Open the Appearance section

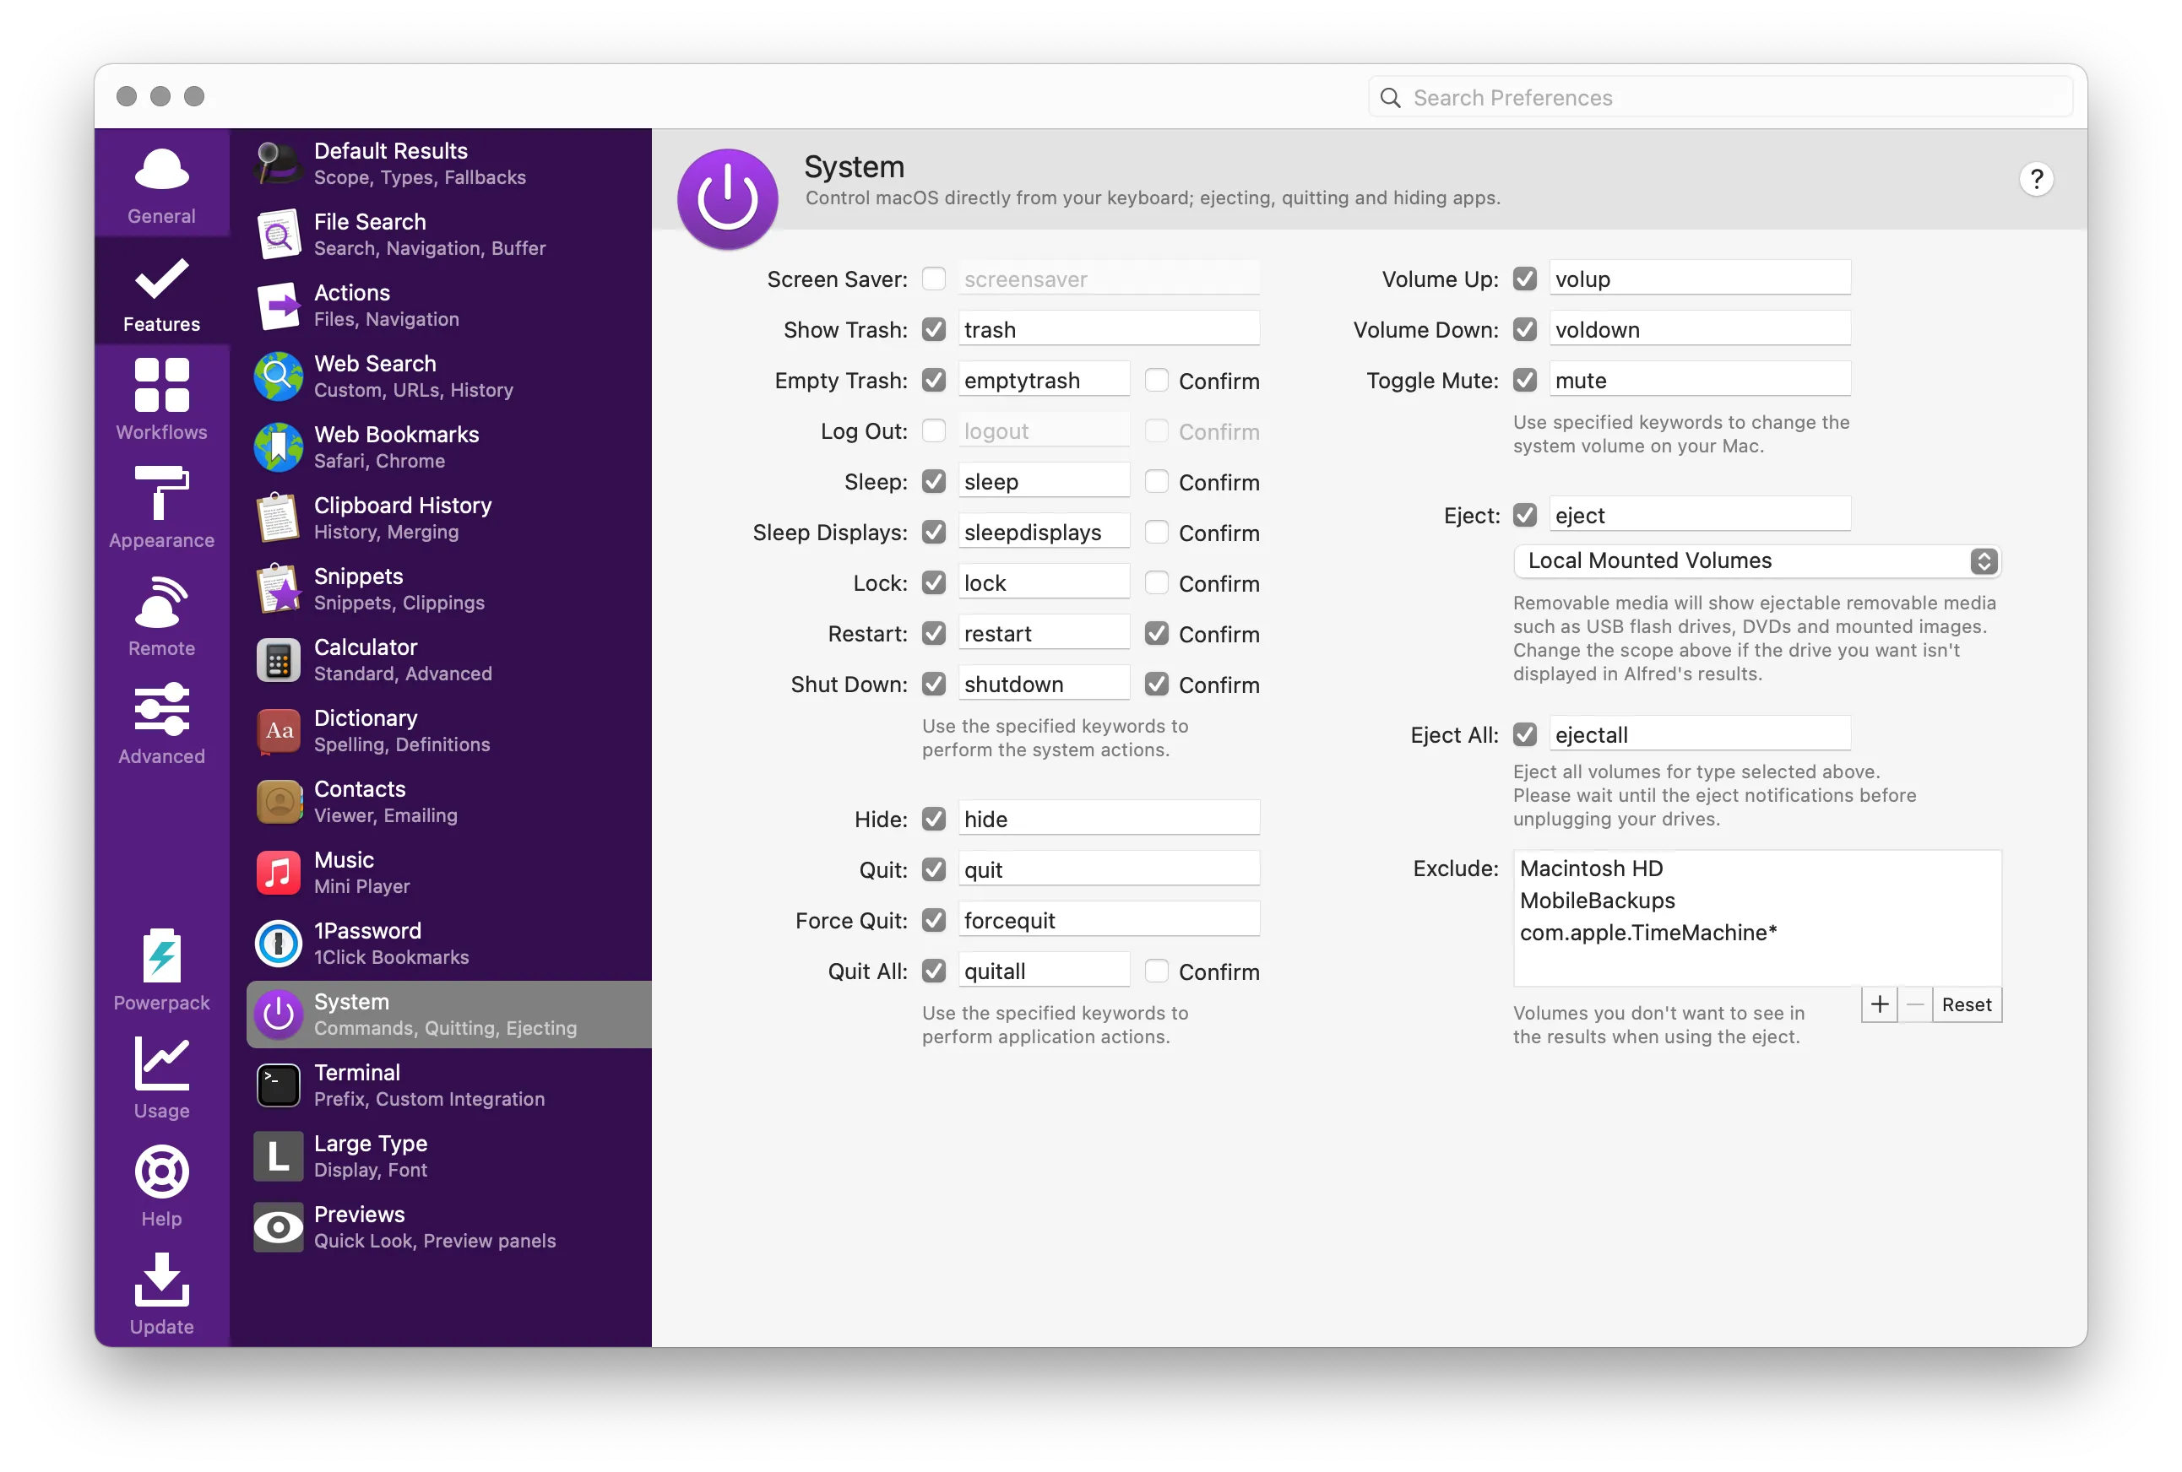[x=160, y=510]
